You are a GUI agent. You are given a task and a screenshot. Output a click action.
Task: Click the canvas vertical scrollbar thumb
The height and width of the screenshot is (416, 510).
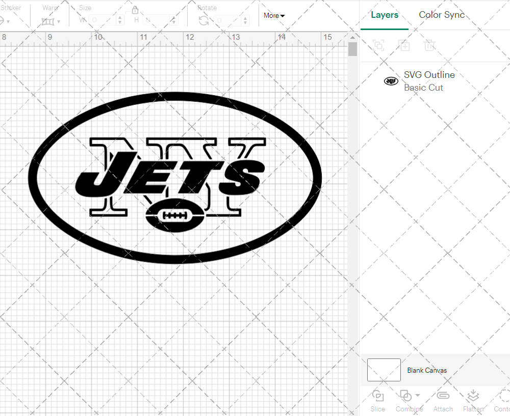[x=352, y=49]
